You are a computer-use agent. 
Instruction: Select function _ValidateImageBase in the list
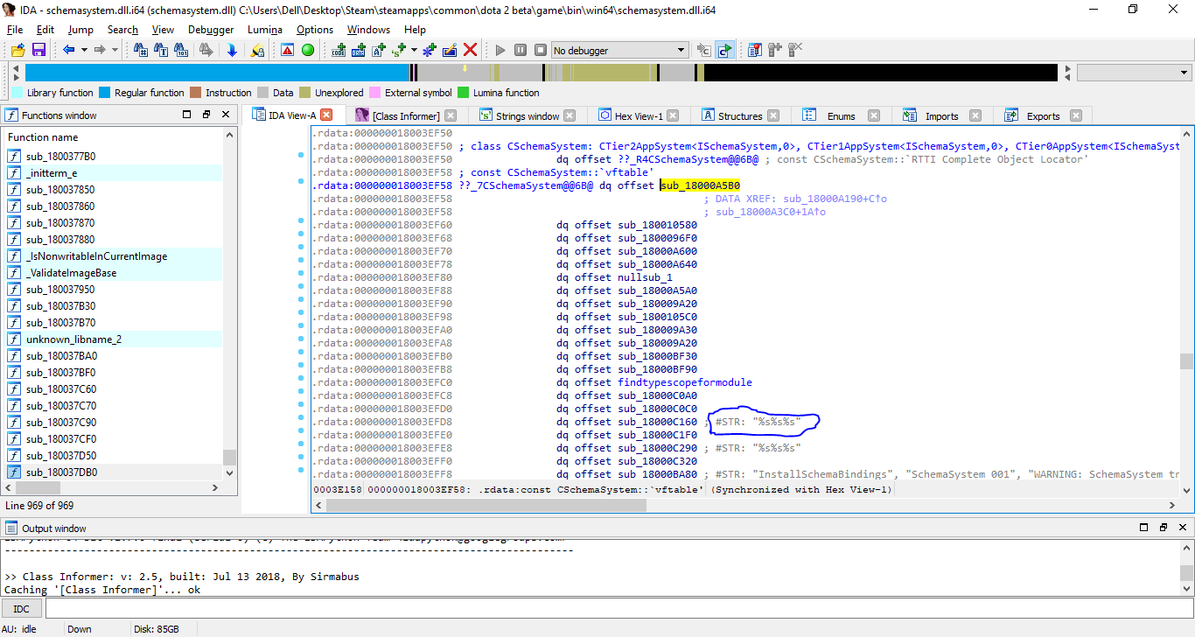click(114, 273)
